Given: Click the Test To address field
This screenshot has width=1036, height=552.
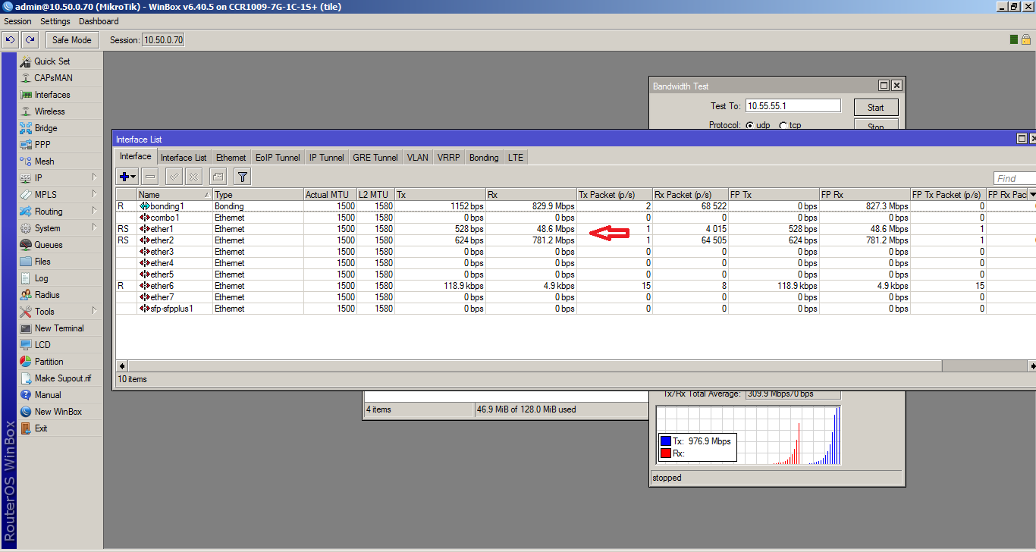Looking at the screenshot, I should coord(793,106).
